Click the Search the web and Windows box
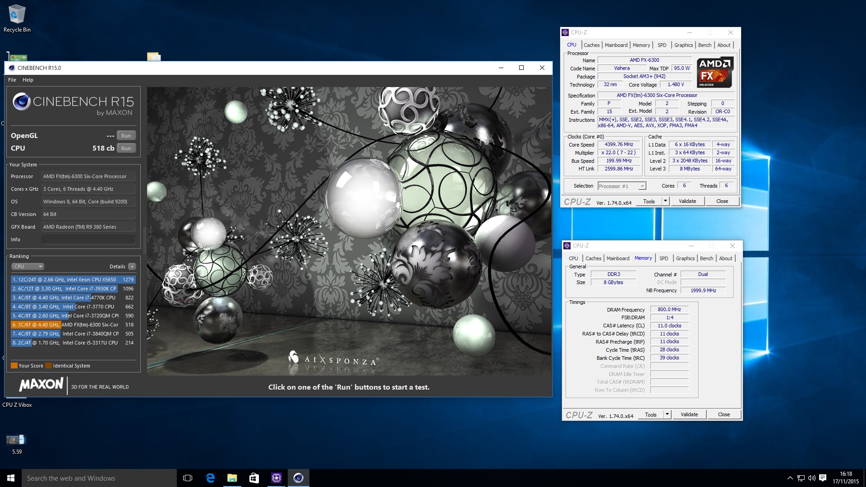 click(99, 478)
